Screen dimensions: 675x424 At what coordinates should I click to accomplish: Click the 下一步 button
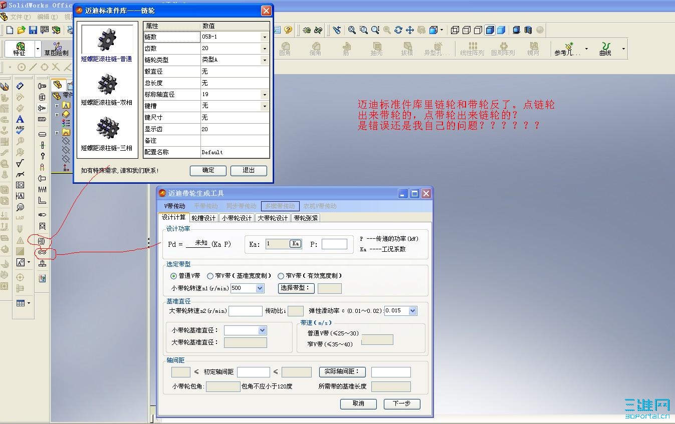coord(401,404)
